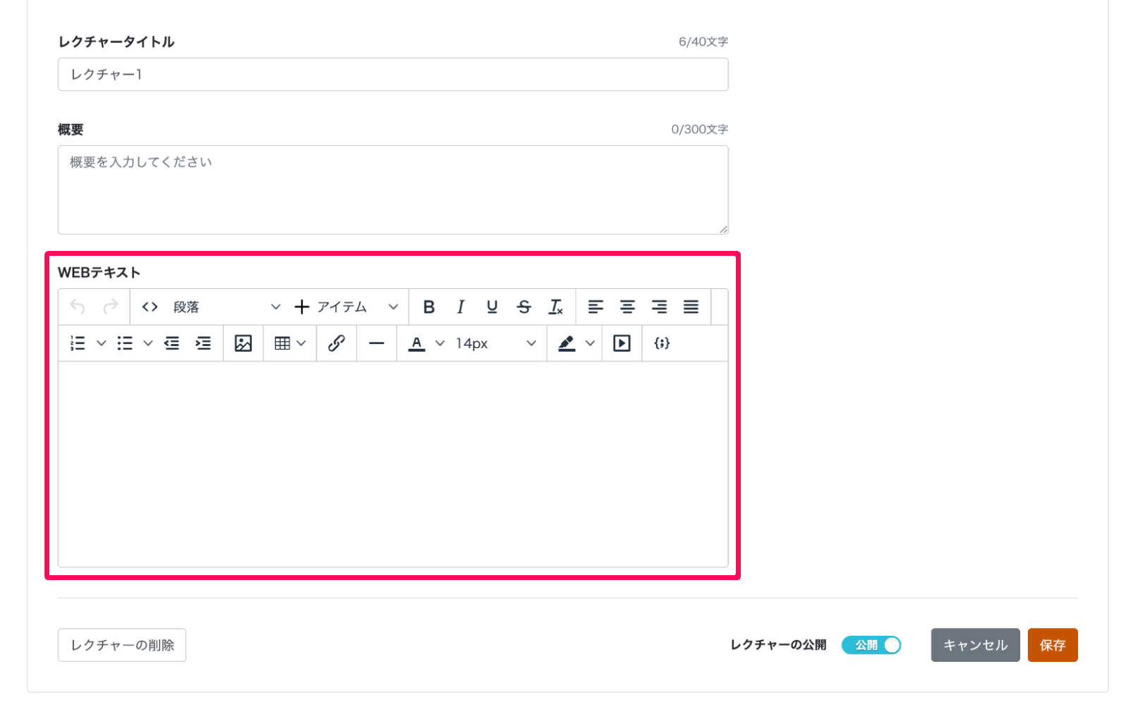Increase indent of text

pos(204,343)
